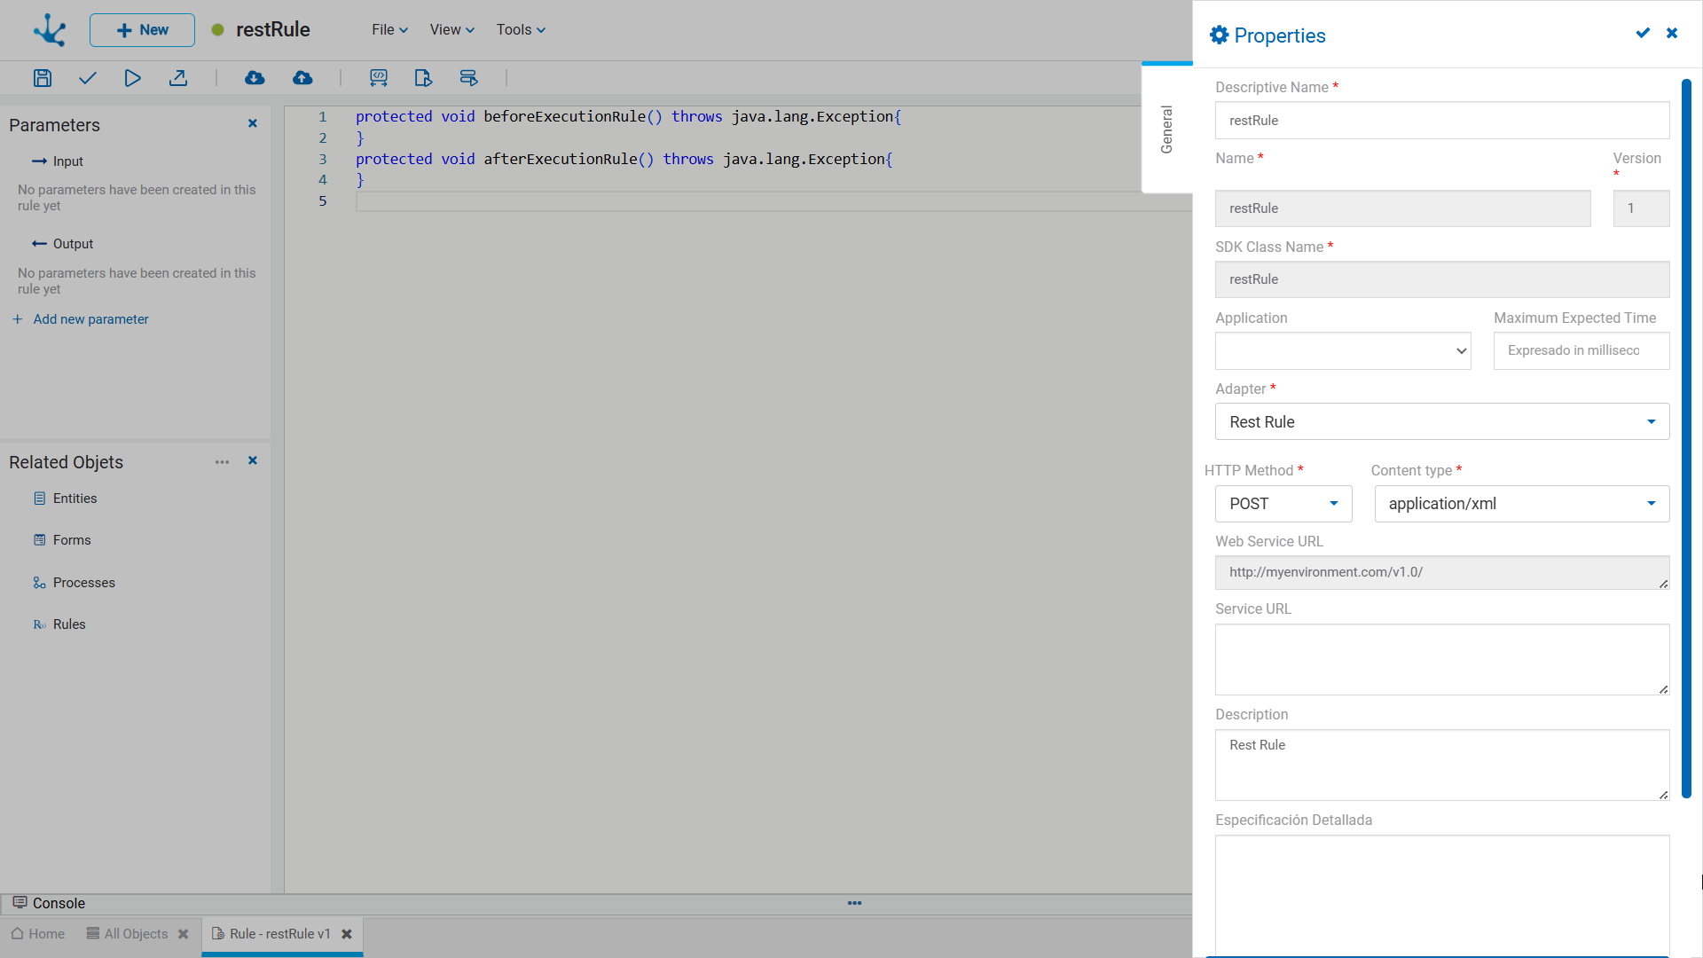This screenshot has height=958, width=1703.
Task: Open the Content type dropdown
Action: (x=1522, y=504)
